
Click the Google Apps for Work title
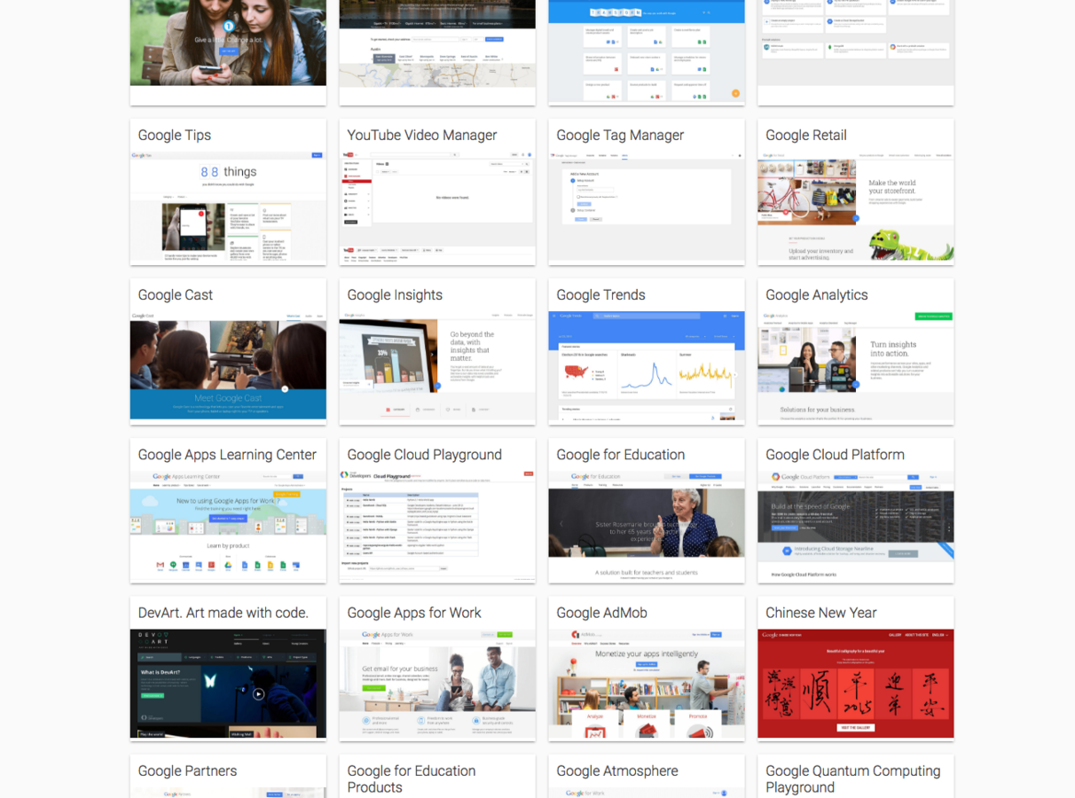tap(414, 613)
